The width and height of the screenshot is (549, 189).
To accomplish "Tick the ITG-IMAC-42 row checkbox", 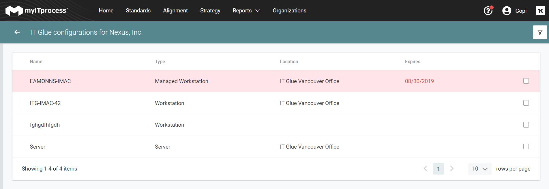I will coord(526,103).
